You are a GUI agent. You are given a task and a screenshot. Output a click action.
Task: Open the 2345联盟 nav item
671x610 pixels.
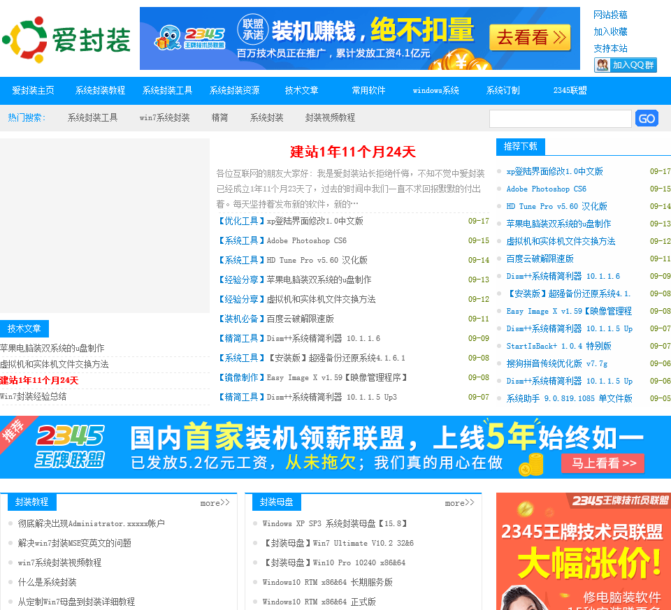coord(570,90)
